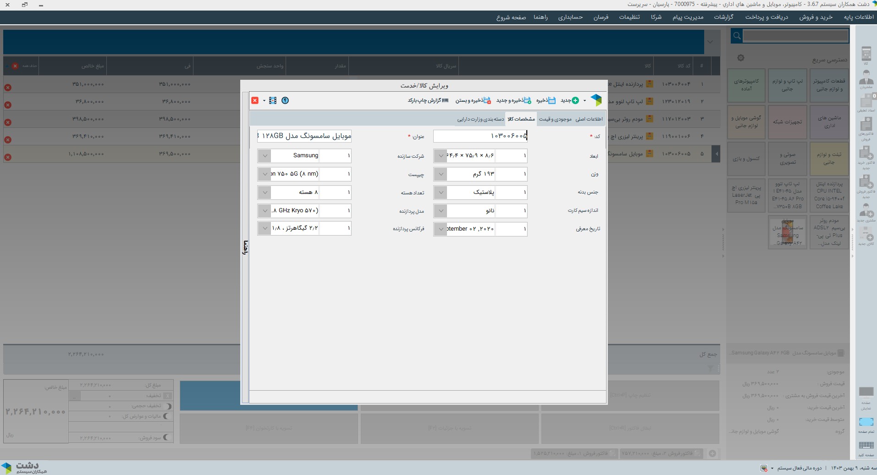This screenshot has width=877, height=475.
Task: Click the blue help icon in dialog toolbar
Action: [x=285, y=100]
